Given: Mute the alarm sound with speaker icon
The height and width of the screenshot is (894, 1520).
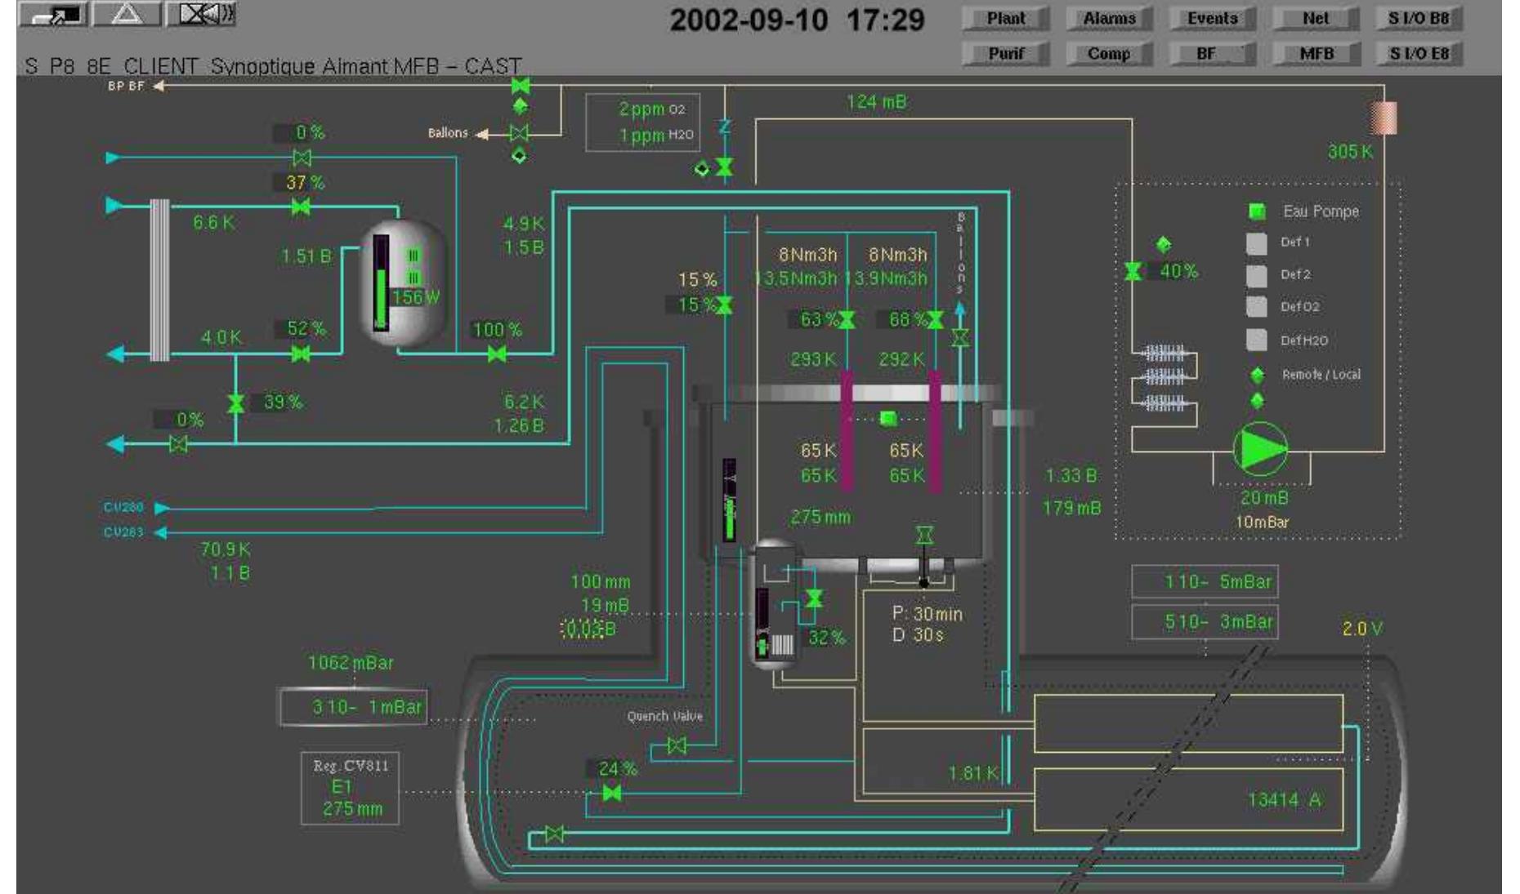Looking at the screenshot, I should click(x=202, y=14).
